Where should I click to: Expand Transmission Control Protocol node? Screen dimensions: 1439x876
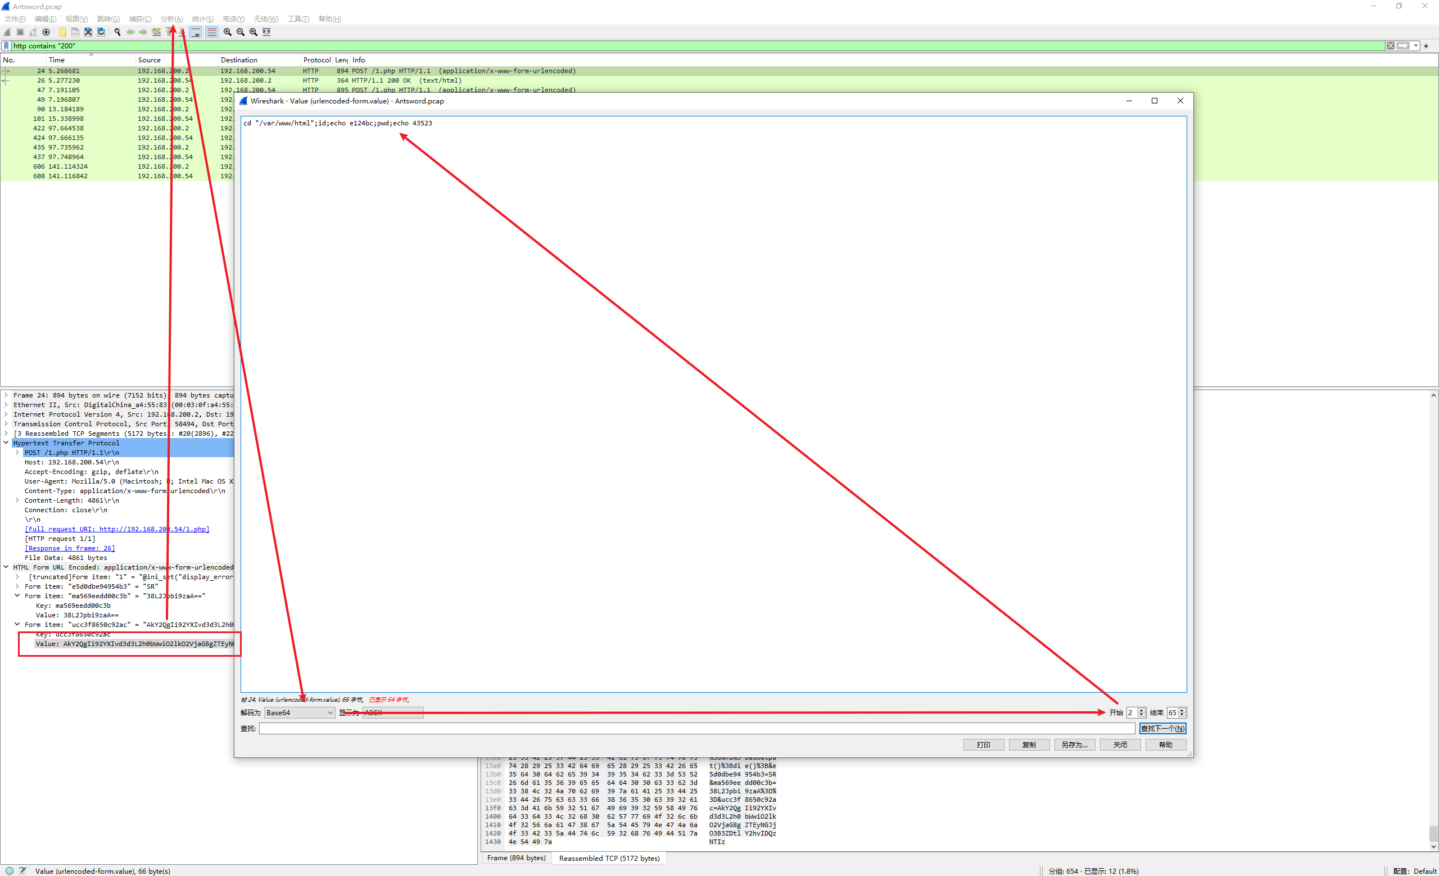(x=6, y=424)
